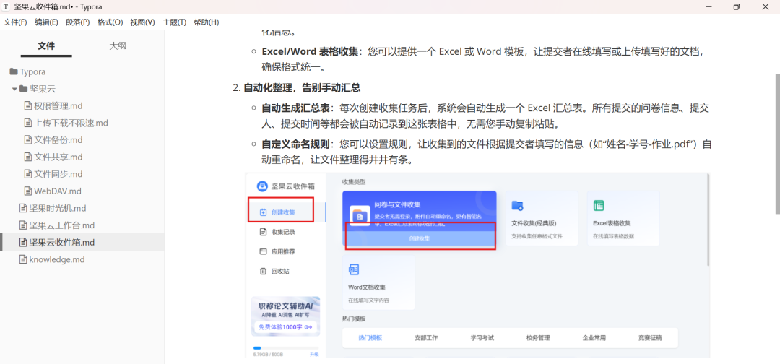Select the 竞赛征稿 template tab
This screenshot has height=364, width=780.
point(650,338)
